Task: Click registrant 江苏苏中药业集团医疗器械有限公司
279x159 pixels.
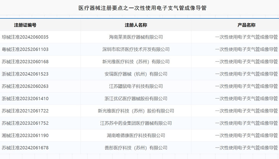Action: (x=136, y=123)
